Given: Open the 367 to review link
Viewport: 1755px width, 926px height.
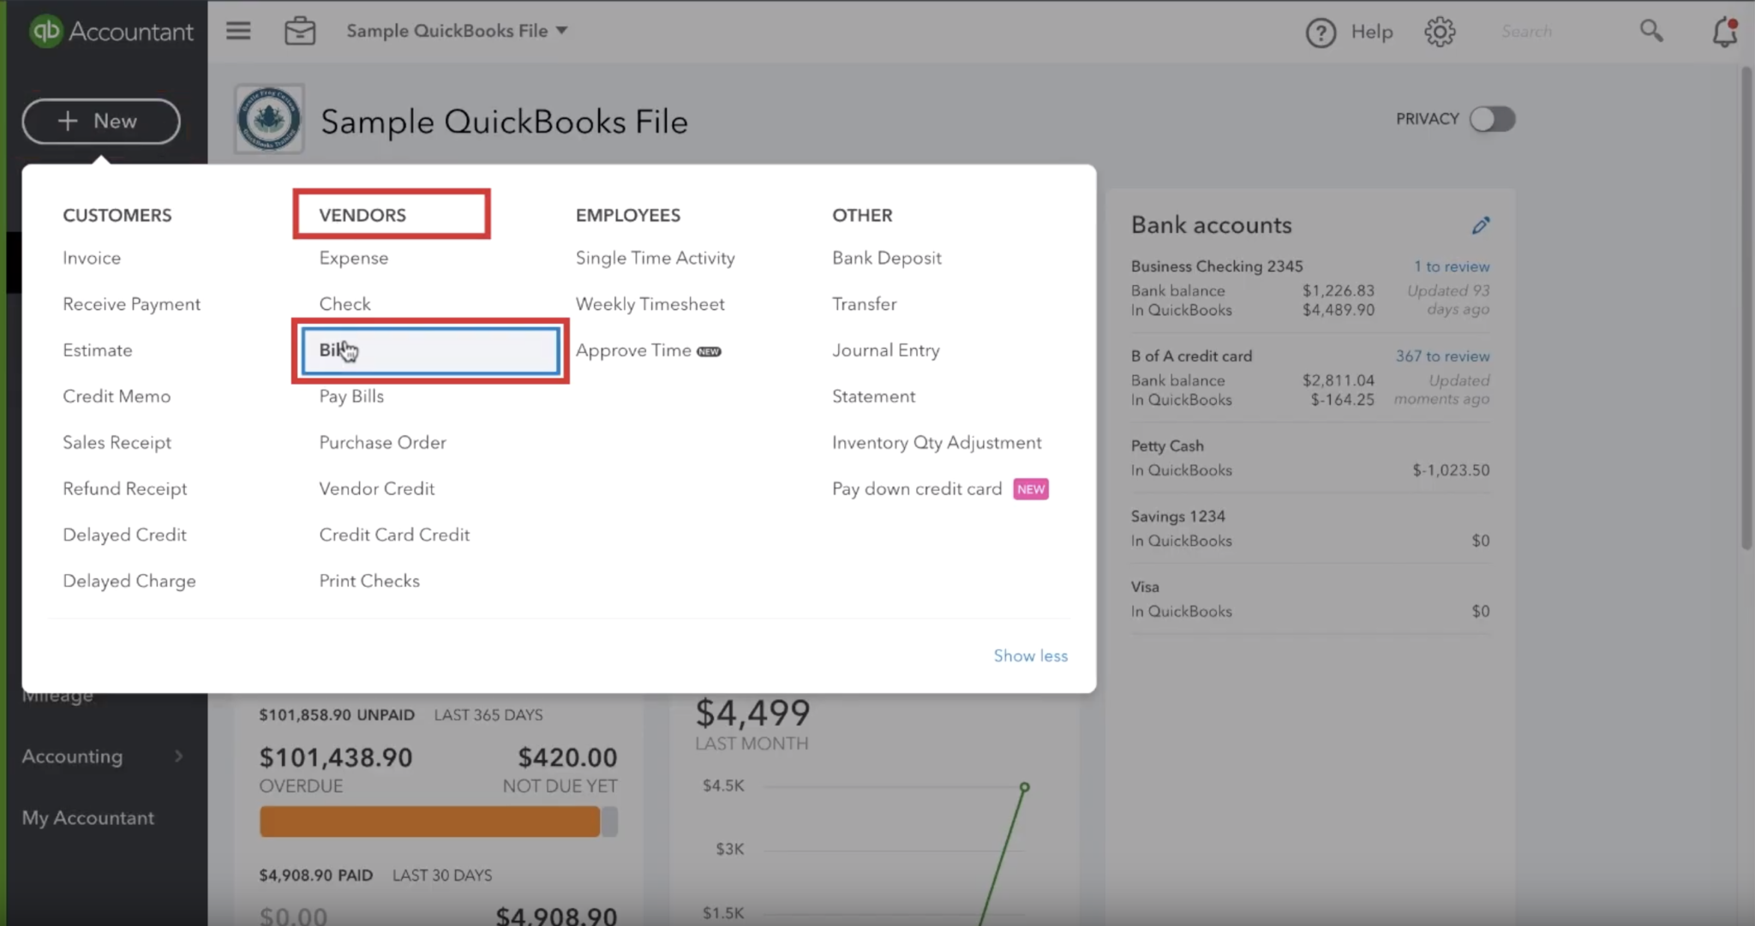Looking at the screenshot, I should (x=1442, y=356).
